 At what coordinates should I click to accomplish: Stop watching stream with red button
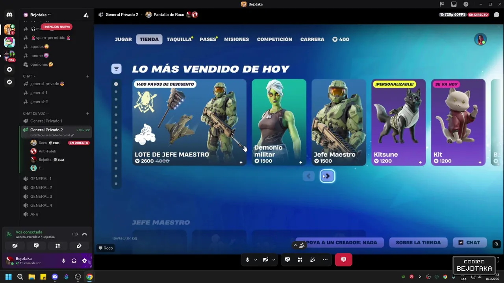pos(343,259)
